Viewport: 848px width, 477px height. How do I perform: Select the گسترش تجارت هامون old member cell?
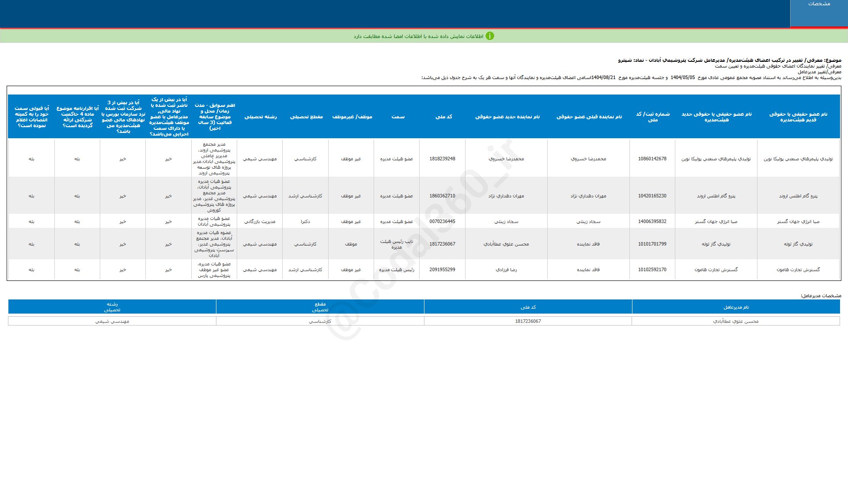(x=798, y=269)
